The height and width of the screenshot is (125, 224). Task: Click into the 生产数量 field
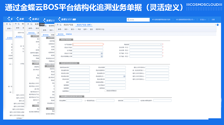point(88,50)
